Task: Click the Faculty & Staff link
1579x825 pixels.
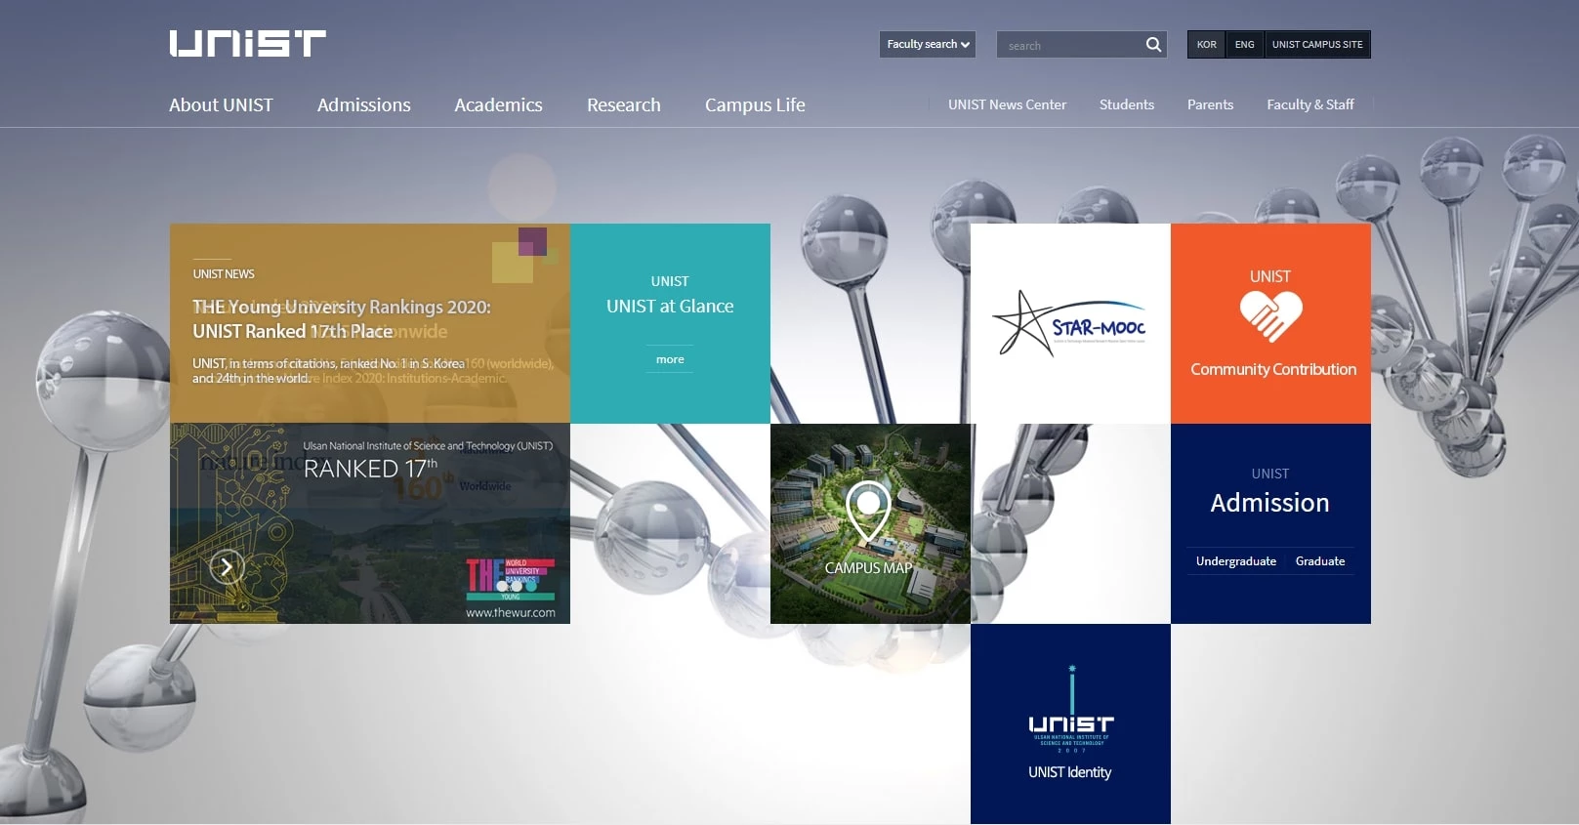Action: click(1310, 104)
